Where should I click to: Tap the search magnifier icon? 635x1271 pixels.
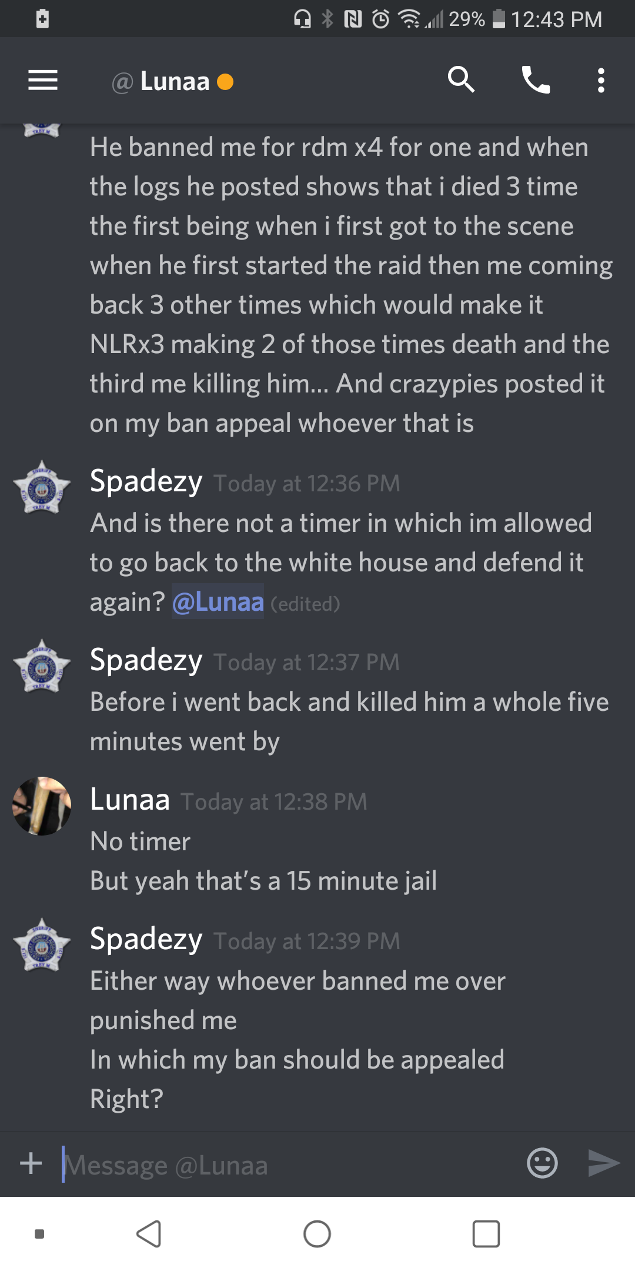(x=461, y=79)
